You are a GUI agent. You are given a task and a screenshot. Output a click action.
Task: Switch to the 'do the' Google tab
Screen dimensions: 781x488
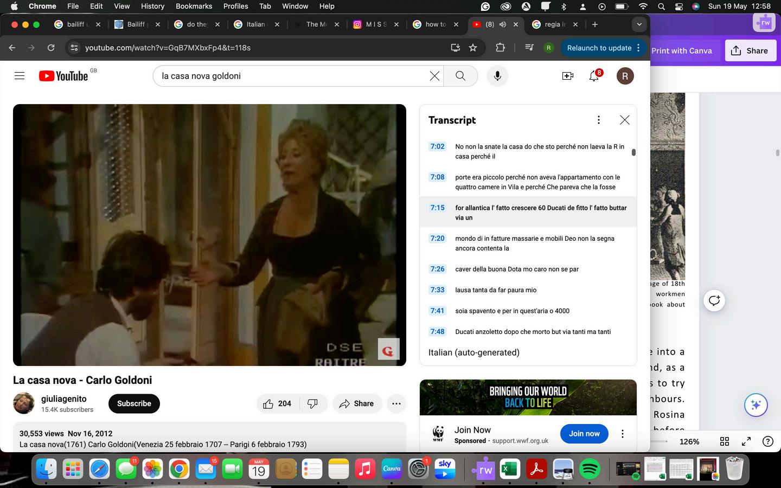tap(197, 24)
